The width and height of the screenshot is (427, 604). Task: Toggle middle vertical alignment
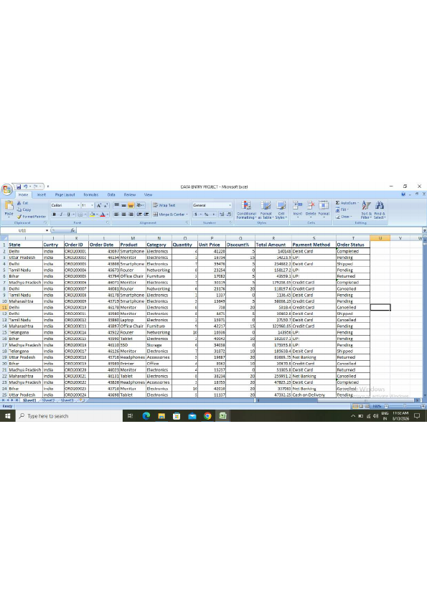[x=123, y=205]
